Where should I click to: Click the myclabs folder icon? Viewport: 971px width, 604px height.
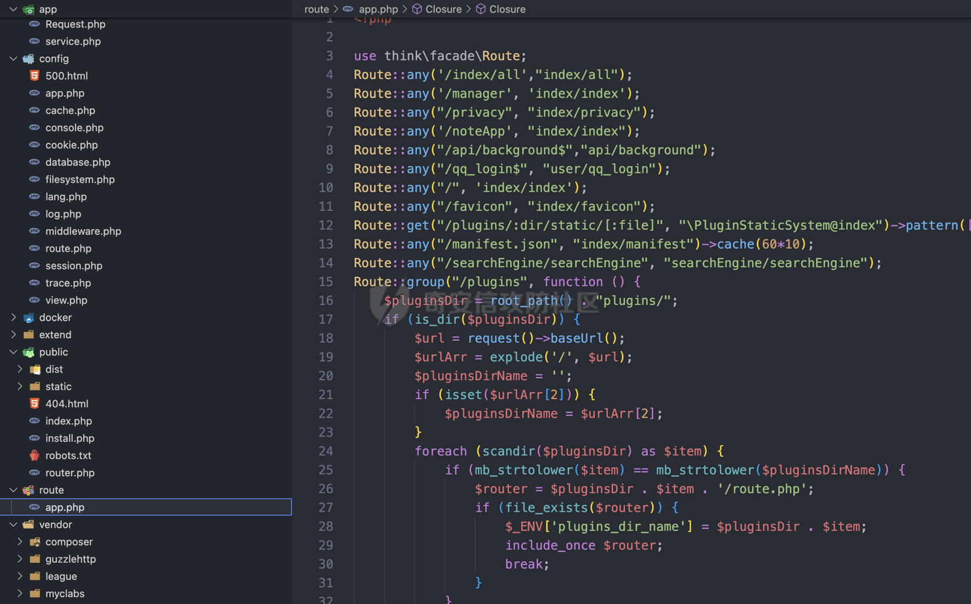click(x=35, y=594)
